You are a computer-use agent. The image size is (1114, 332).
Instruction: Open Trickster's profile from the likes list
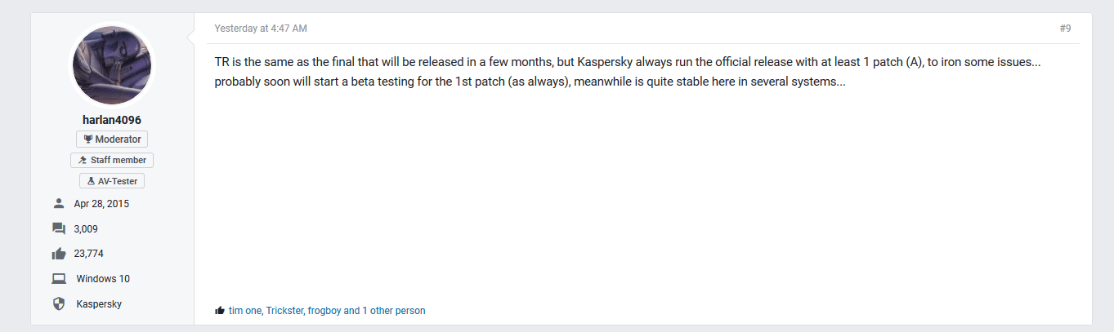[284, 311]
